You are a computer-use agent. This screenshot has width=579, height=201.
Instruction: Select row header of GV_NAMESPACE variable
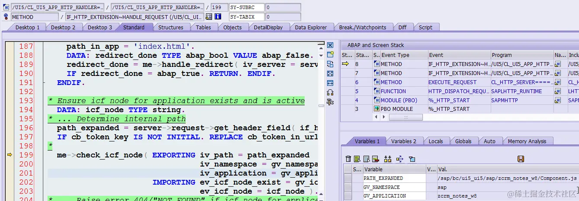[x=347, y=187]
